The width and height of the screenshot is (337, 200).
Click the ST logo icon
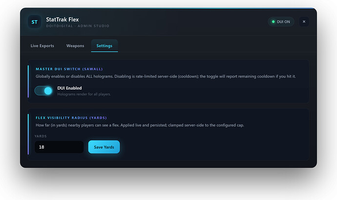34,22
